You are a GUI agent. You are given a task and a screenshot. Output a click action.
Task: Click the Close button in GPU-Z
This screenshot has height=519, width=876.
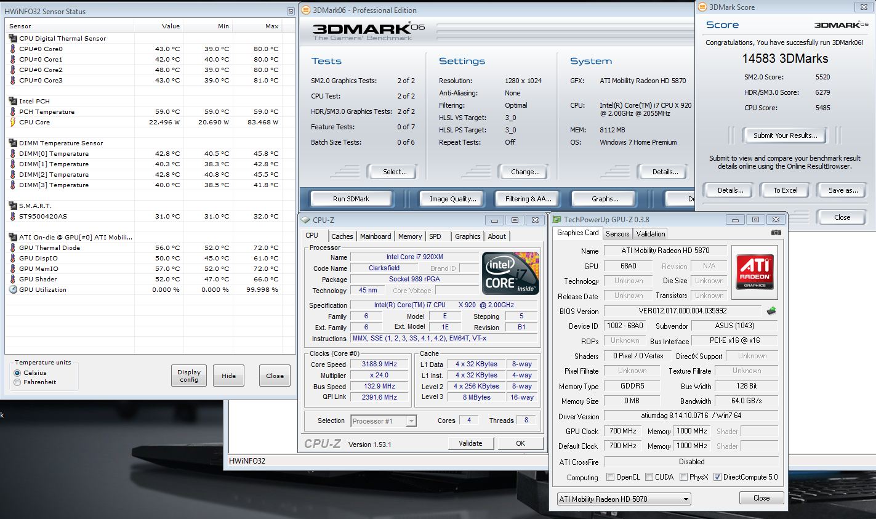(761, 498)
